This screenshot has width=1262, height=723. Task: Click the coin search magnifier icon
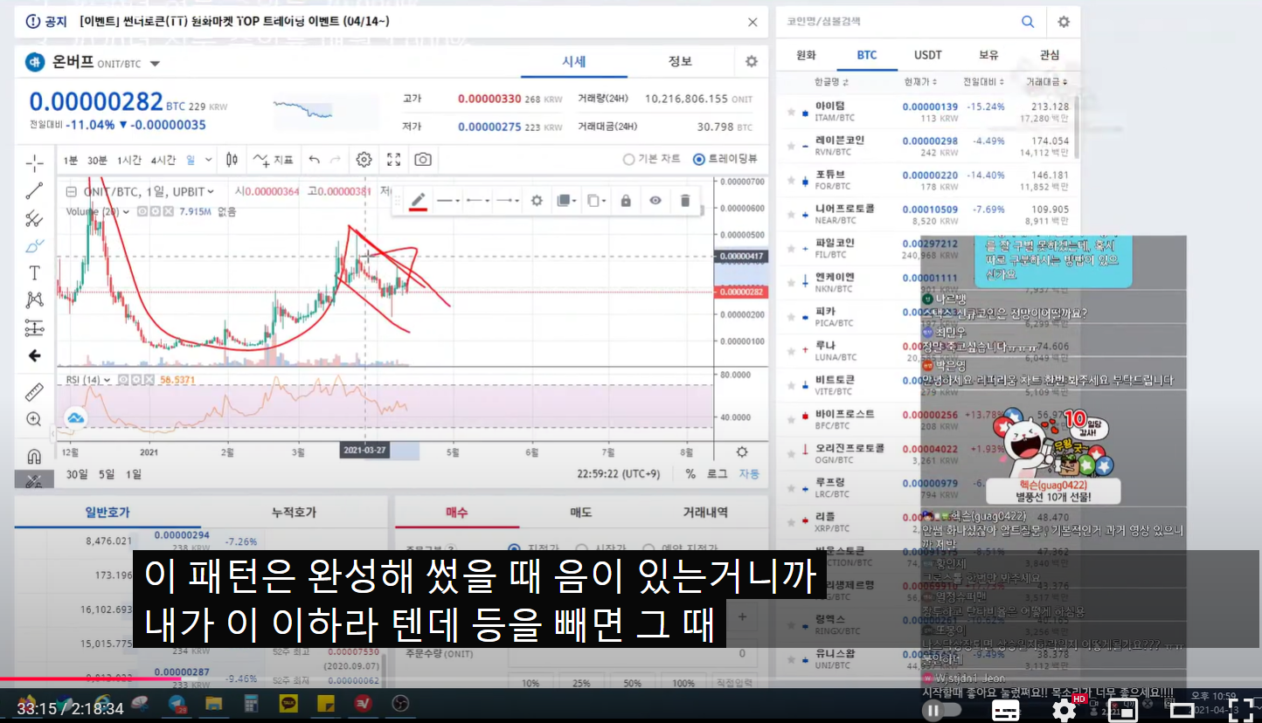coord(1029,22)
